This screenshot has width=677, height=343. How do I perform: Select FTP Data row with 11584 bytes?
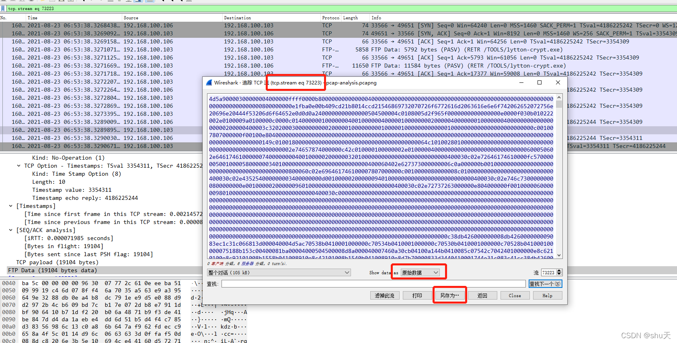[338, 66]
